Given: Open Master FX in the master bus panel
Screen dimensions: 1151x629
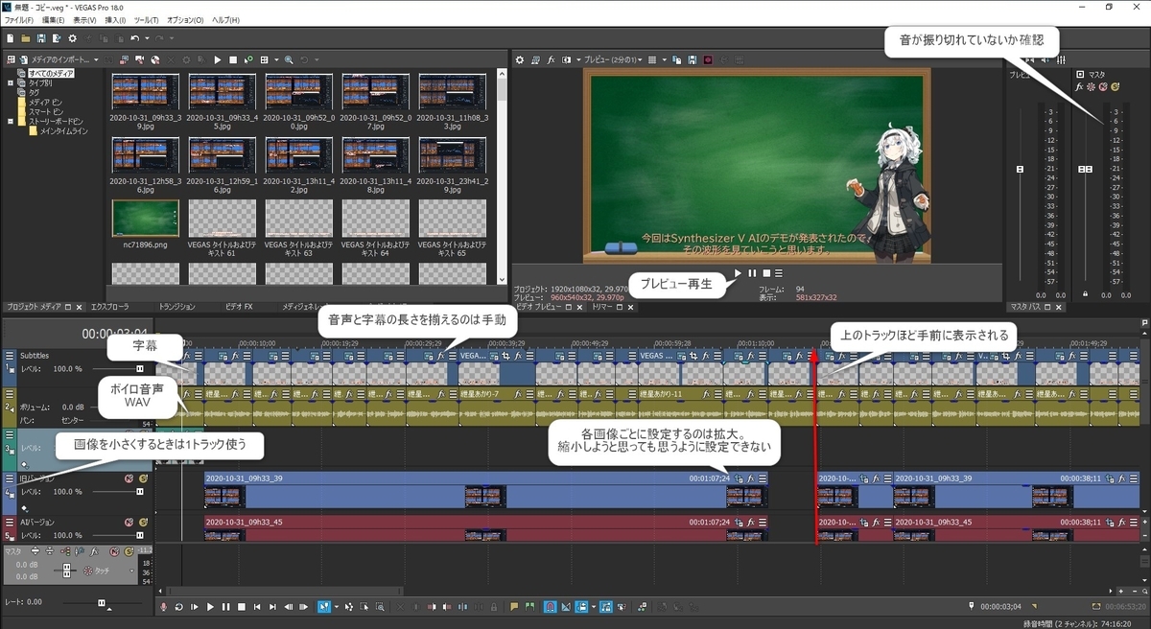Looking at the screenshot, I should pyautogui.click(x=1079, y=86).
